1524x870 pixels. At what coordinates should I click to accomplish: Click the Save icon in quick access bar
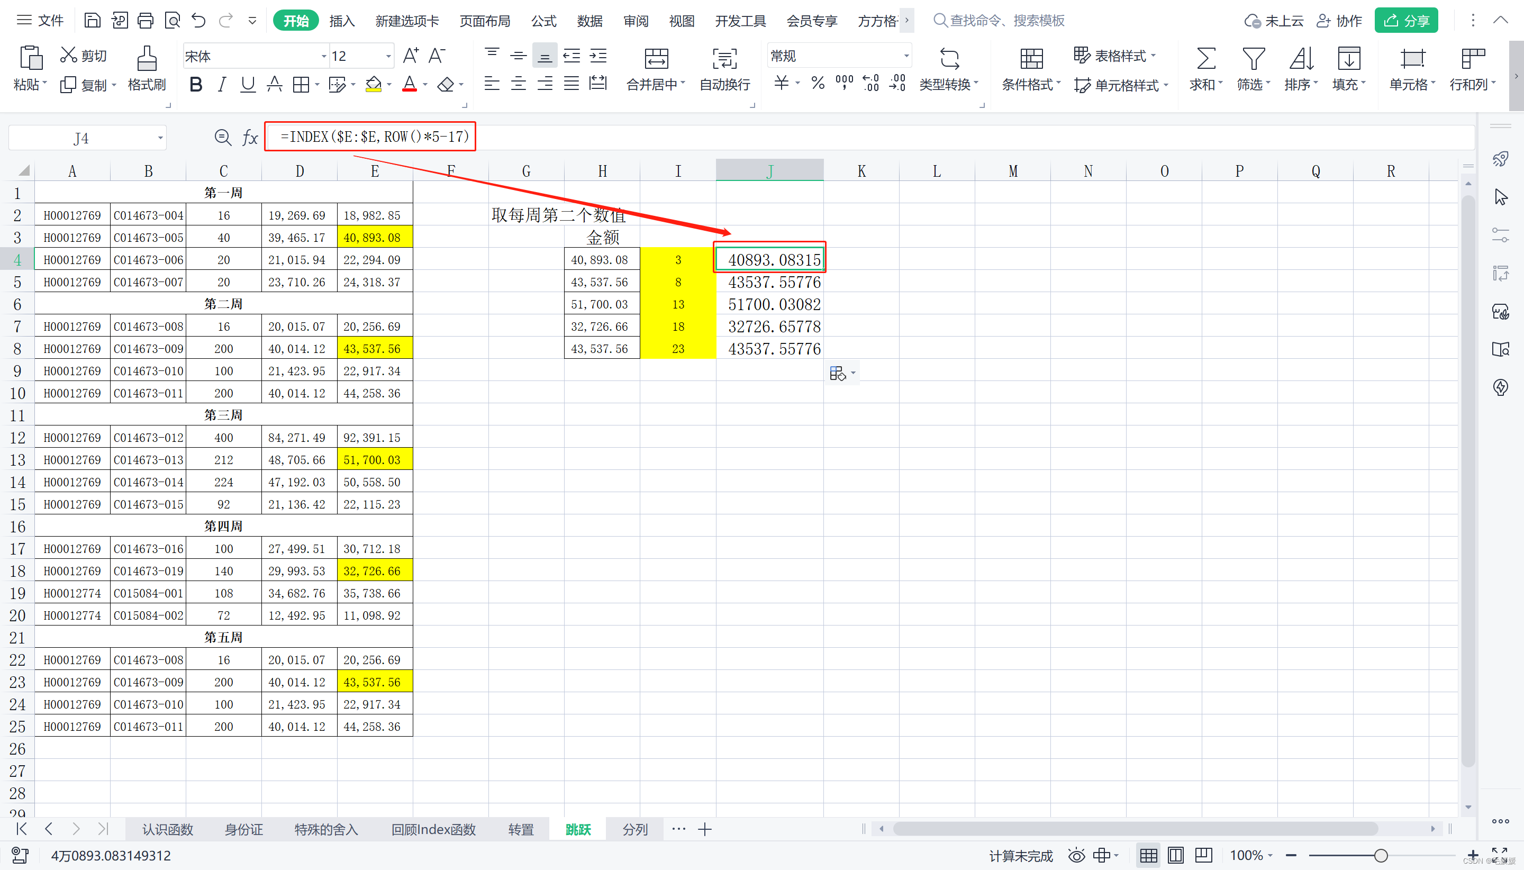(92, 21)
